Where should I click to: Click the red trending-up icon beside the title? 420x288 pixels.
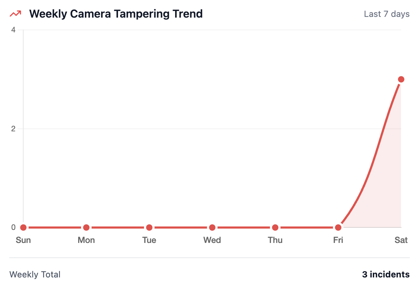coord(15,14)
